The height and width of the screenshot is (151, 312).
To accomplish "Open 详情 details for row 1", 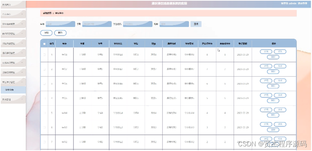I will [266, 52].
